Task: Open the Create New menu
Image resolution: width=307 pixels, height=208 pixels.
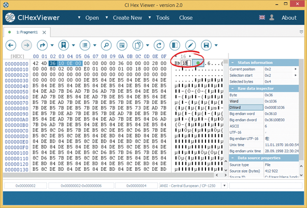Action: 127,18
